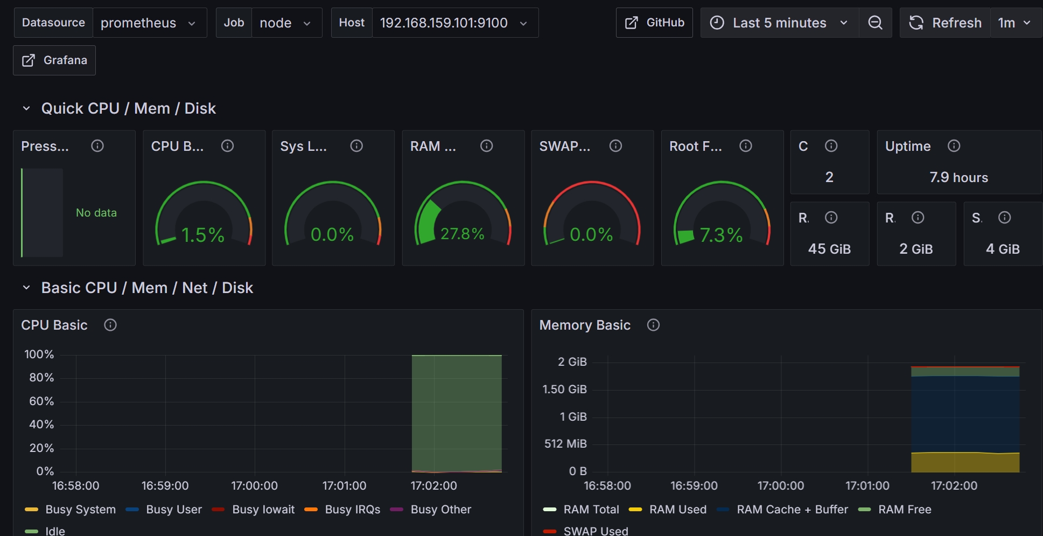Viewport: 1043px width, 536px height.
Task: Click the CPU Basic panel title
Action: 54,325
